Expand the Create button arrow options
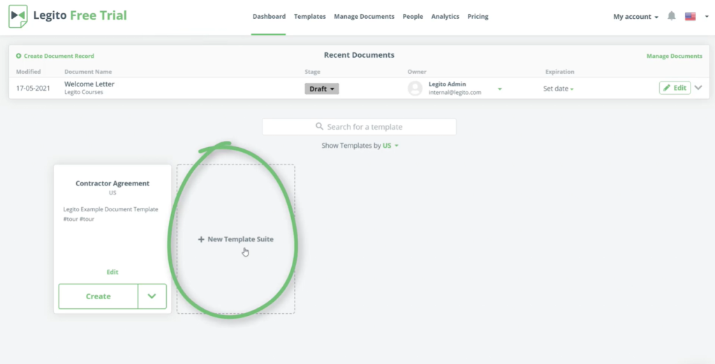This screenshot has height=364, width=715. click(152, 296)
